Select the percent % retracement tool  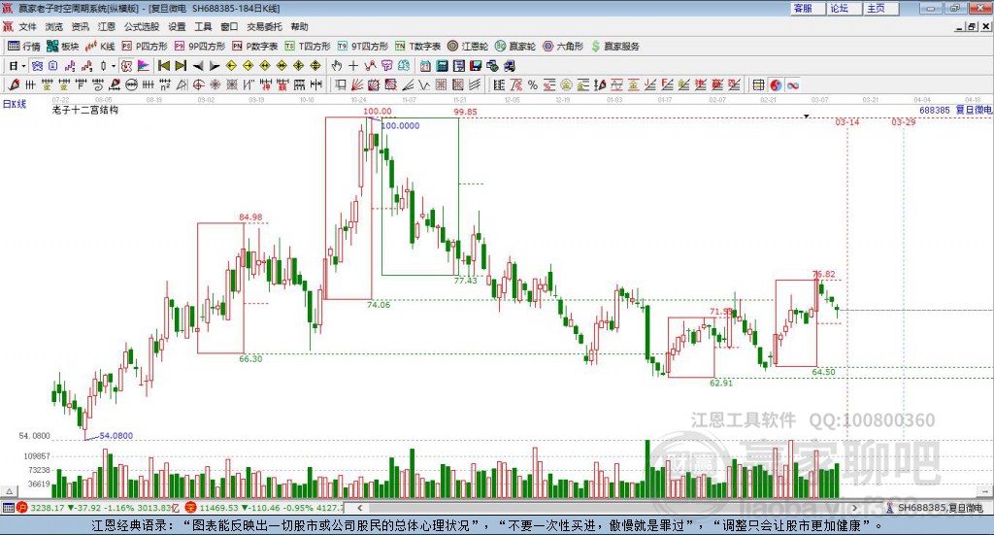pos(533,84)
